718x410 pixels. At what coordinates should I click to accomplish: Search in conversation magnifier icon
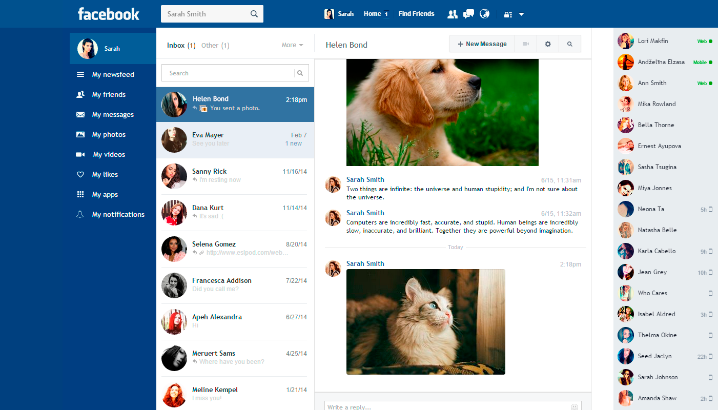pyautogui.click(x=570, y=44)
